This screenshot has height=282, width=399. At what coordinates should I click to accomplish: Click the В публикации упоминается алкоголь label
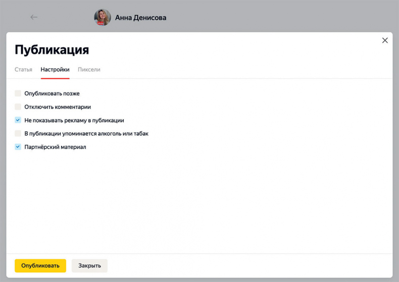(86, 134)
